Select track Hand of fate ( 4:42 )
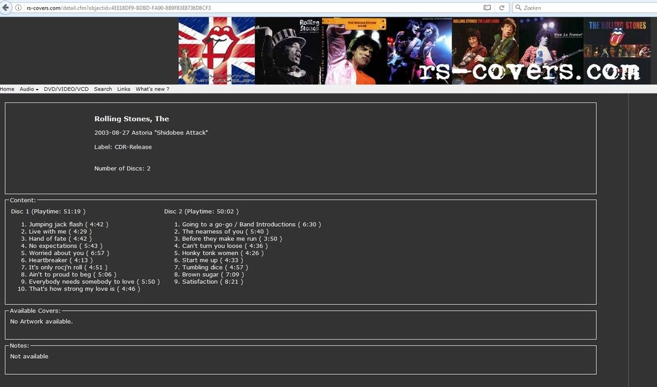The height and width of the screenshot is (387, 657). click(x=60, y=239)
